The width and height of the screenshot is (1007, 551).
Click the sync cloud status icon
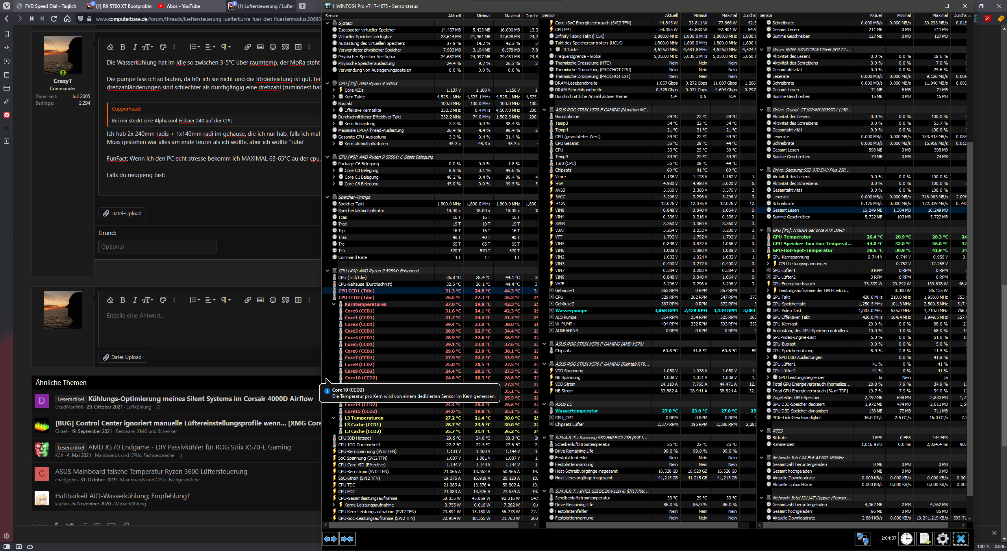30,547
